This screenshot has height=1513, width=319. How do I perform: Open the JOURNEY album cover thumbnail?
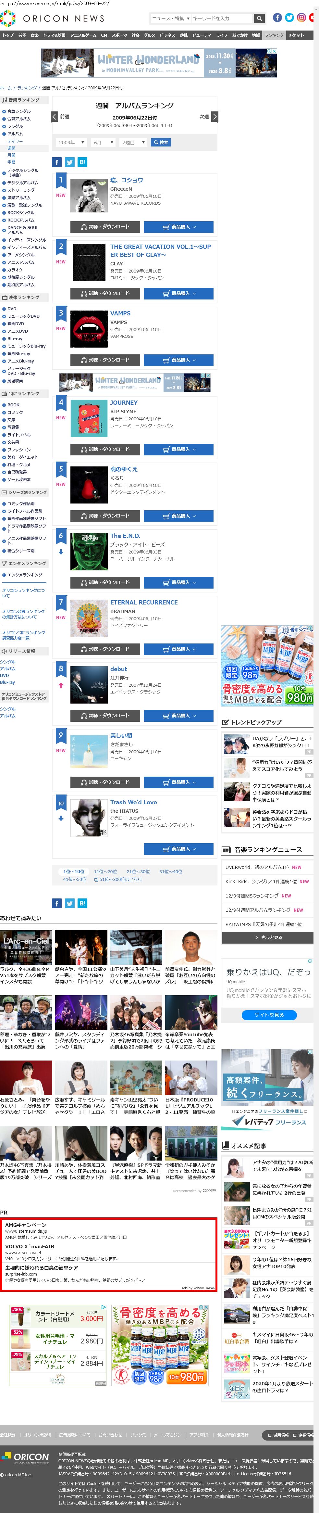89,418
